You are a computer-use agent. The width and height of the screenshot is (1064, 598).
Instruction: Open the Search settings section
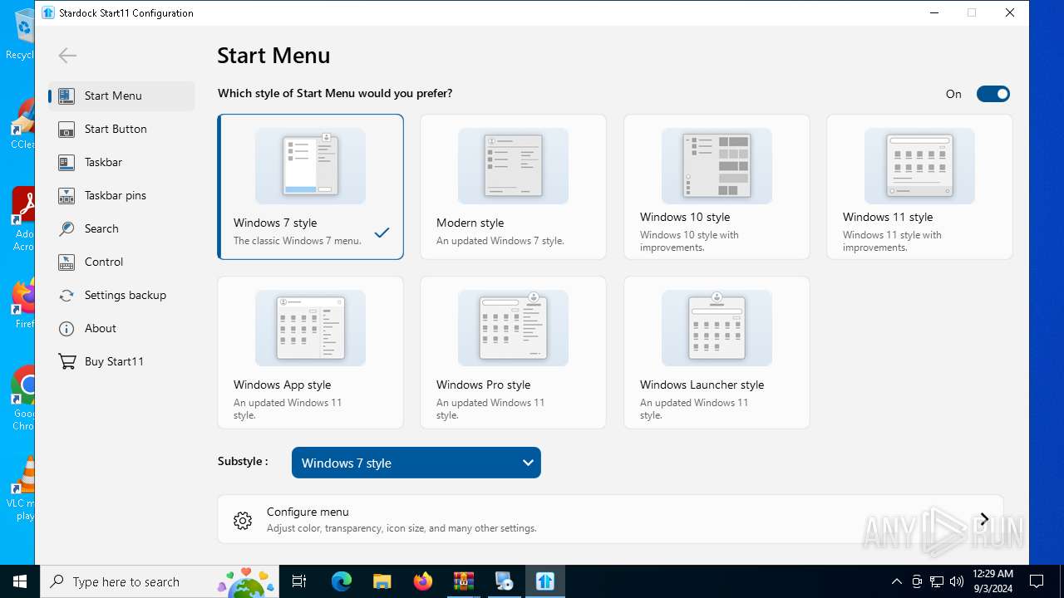coord(121,228)
